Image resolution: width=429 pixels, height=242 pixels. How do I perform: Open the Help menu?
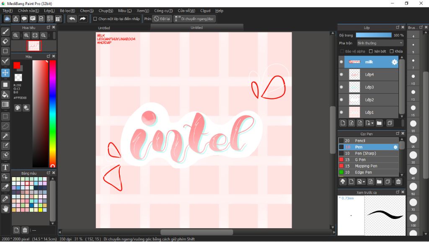[219, 10]
